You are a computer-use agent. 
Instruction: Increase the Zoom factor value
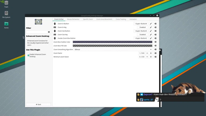[x=151, y=53]
